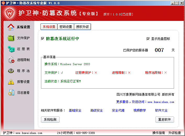The height and width of the screenshot is (136, 185).
Task: Click the 系统设置 house icon in sidebar
Action: coord(11,27)
